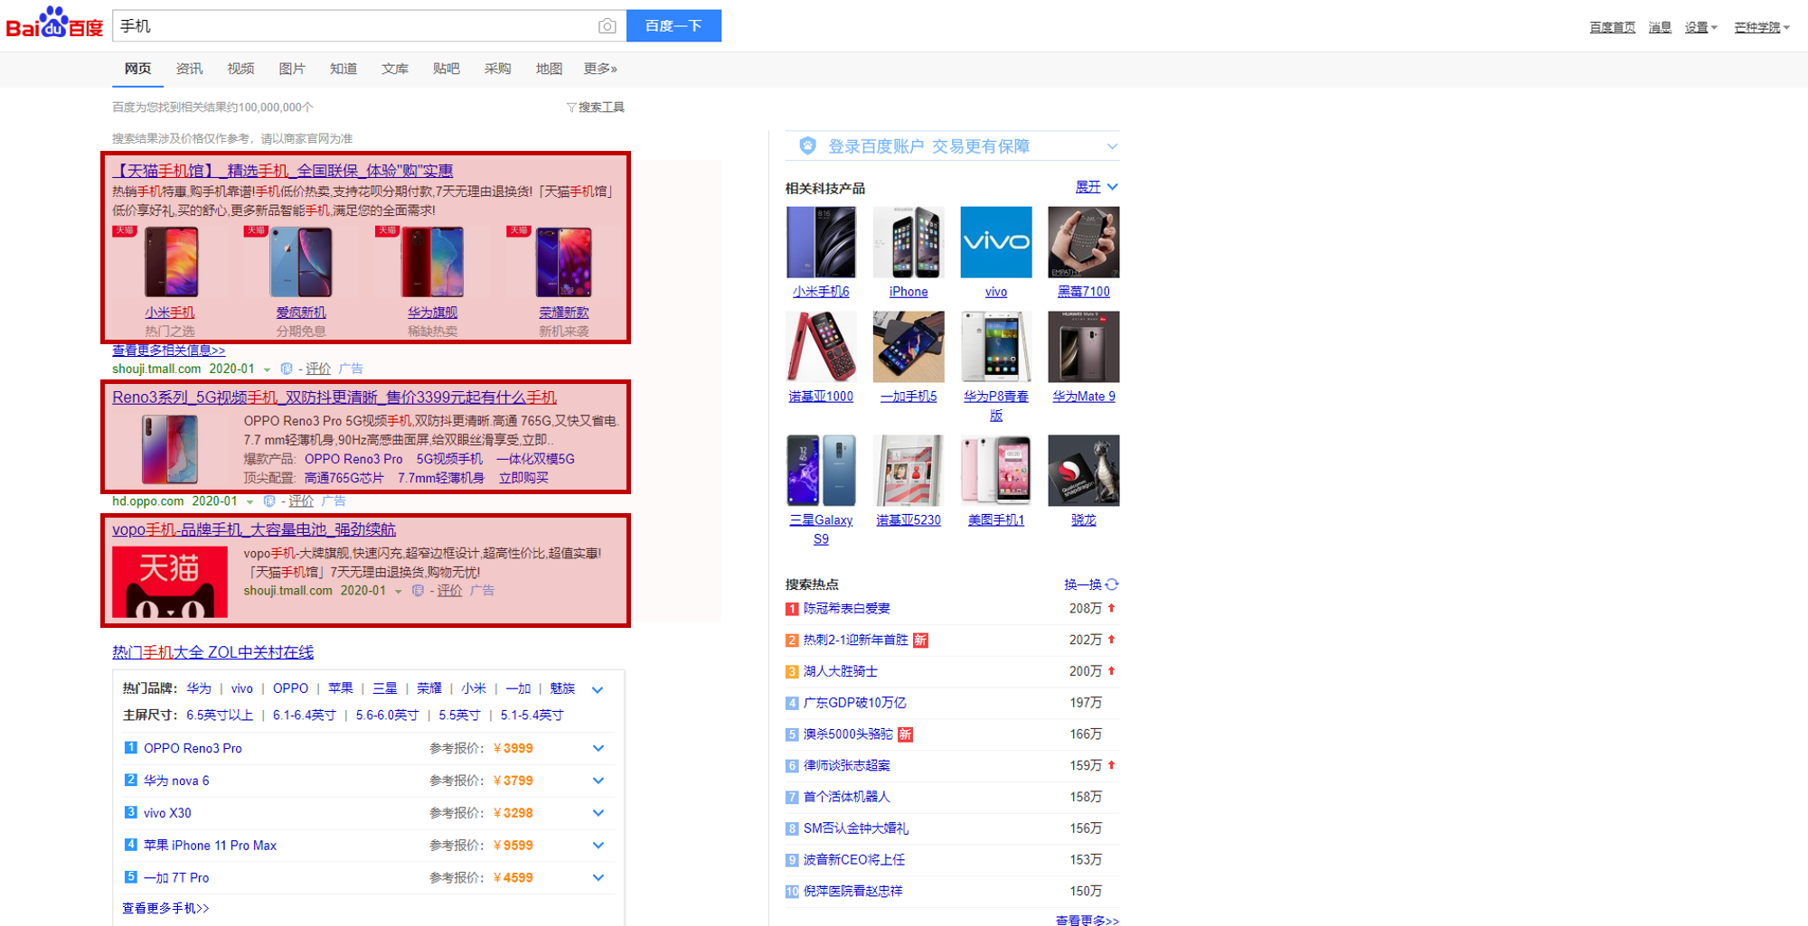Switch to the 视频 tab
Viewport: 1808px width, 926px height.
click(x=240, y=69)
